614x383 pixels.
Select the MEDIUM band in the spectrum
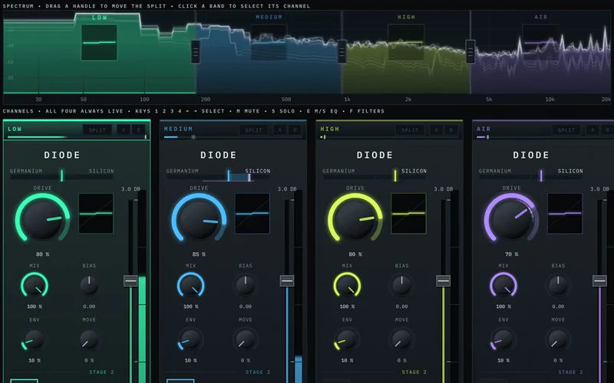[269, 52]
